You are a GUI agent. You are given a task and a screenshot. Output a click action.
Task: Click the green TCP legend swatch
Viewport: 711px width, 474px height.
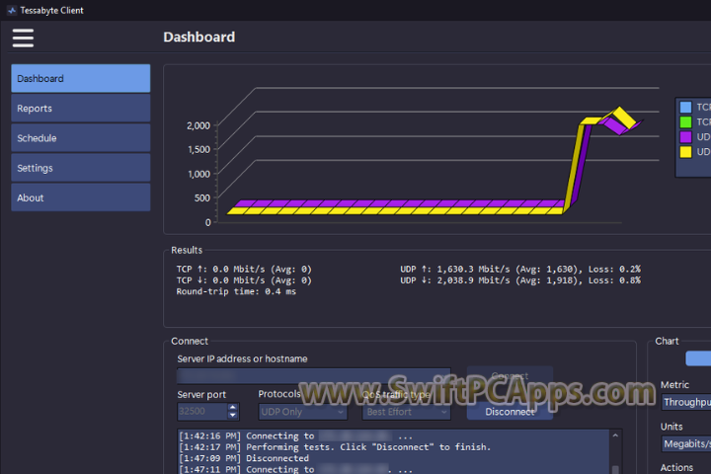tap(685, 122)
